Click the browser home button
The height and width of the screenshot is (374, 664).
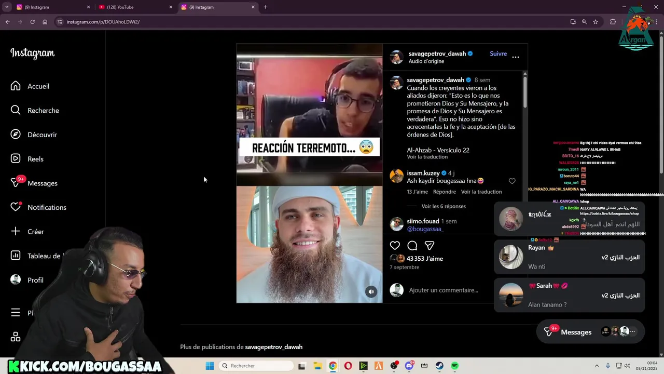click(x=45, y=22)
